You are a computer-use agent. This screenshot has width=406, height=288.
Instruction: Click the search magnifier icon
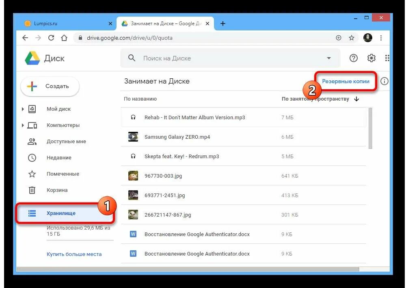[132, 58]
